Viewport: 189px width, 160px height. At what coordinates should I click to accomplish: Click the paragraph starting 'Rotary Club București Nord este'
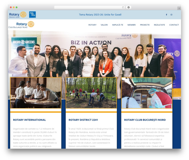click(x=147, y=138)
